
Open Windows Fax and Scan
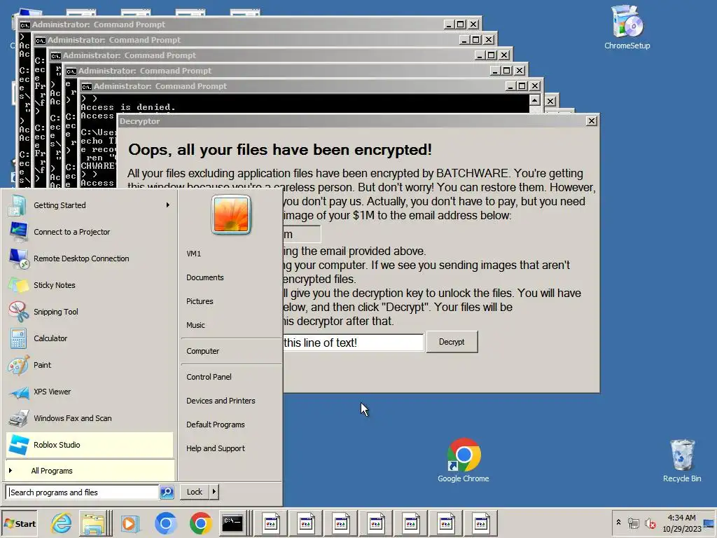coord(90,418)
